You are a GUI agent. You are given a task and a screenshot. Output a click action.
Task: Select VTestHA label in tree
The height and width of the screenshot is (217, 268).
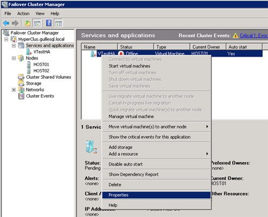(42, 52)
